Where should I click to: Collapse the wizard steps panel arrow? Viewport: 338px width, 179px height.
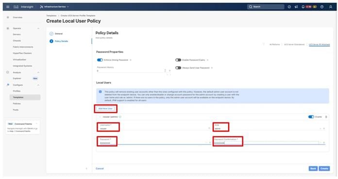[x=86, y=169]
